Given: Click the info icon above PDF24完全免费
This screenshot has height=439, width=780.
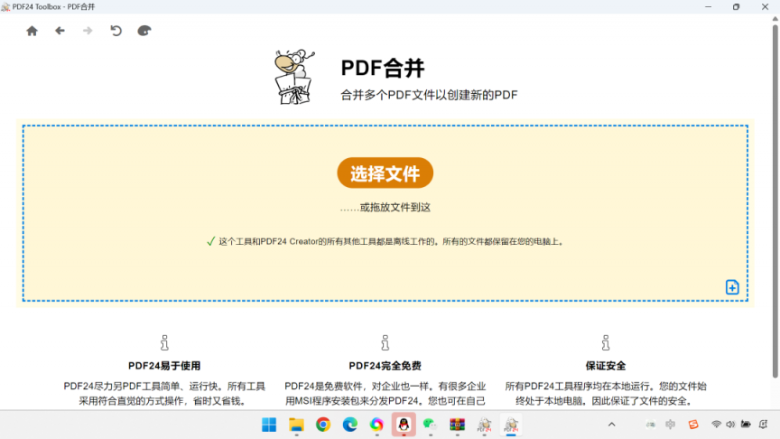Looking at the screenshot, I should (x=385, y=343).
